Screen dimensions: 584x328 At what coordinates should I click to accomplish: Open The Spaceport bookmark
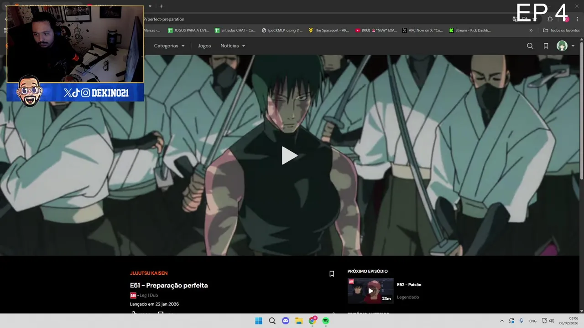coord(328,31)
